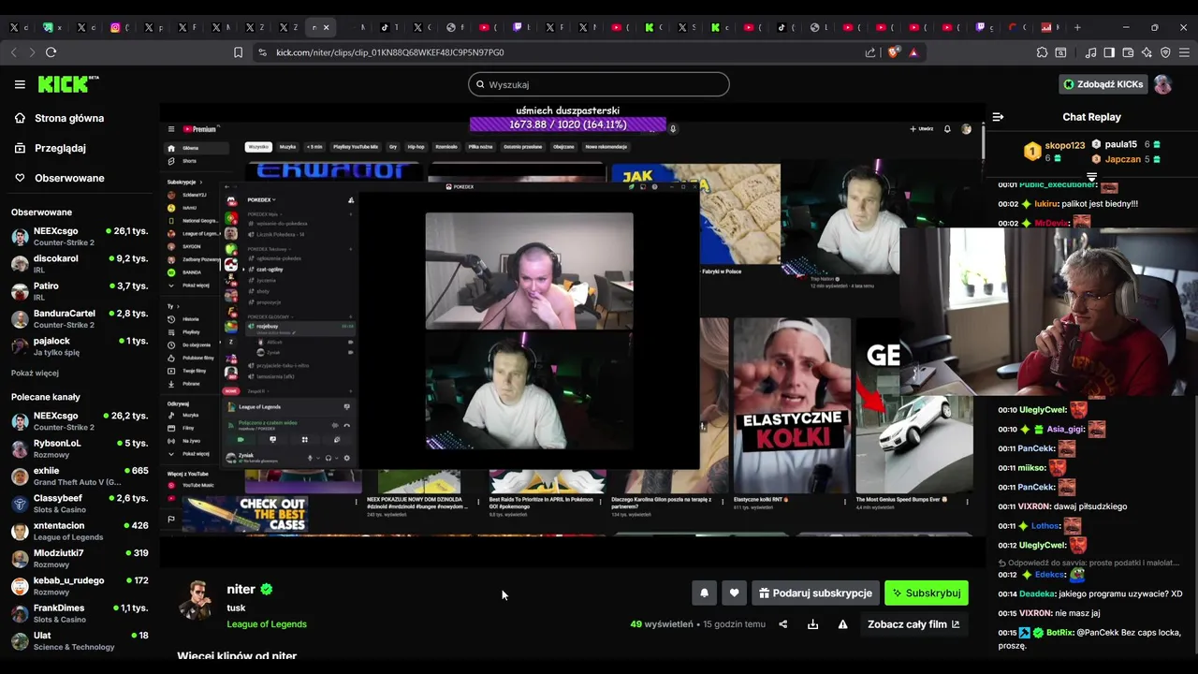Open Leo AI sparkle icon in toolbar

point(1147,52)
